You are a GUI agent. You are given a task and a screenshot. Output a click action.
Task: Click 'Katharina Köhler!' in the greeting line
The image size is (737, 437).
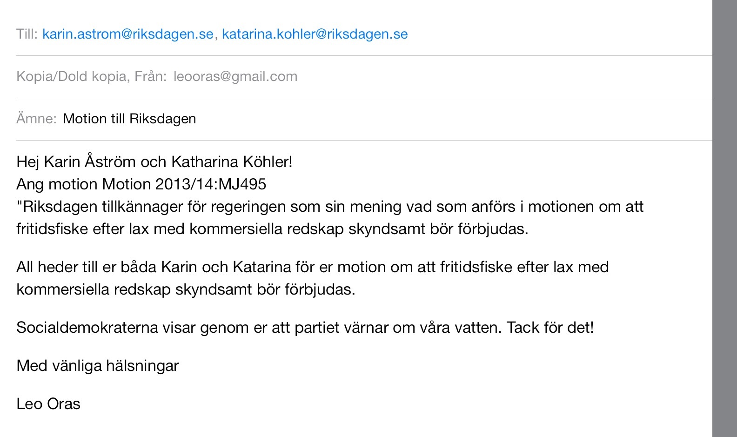(232, 162)
